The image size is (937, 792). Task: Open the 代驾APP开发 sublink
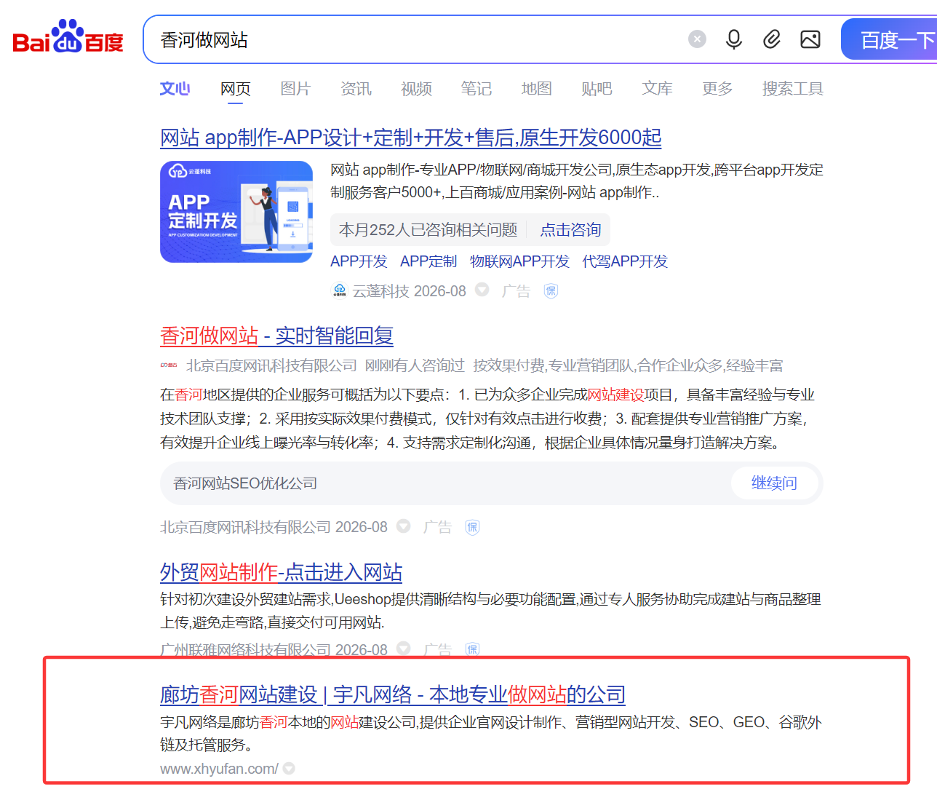pyautogui.click(x=625, y=261)
